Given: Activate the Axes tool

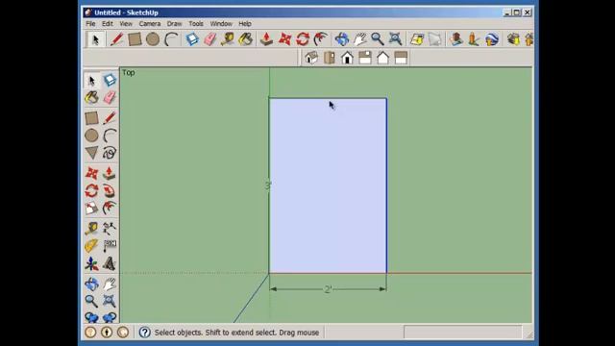Looking at the screenshot, I should pos(92,263).
